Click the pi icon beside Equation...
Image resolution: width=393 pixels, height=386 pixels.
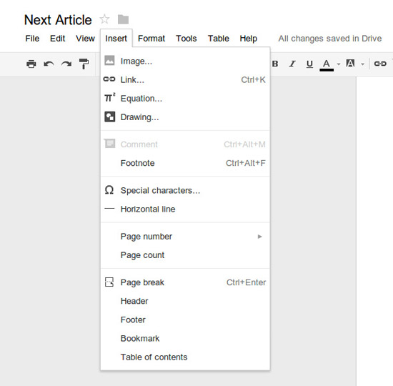click(109, 97)
